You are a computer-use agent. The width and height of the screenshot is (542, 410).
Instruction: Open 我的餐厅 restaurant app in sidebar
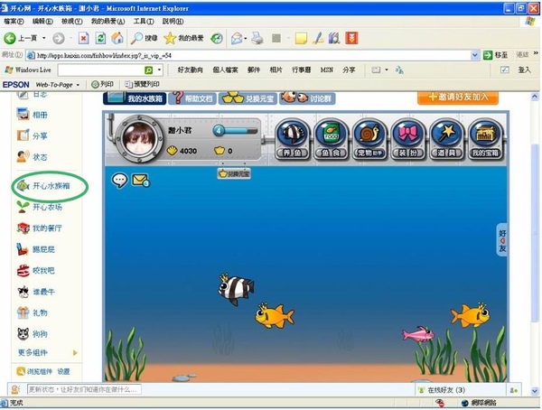40,228
